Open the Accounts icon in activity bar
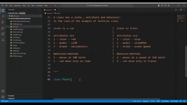The image size is (187, 105). [x=3, y=91]
